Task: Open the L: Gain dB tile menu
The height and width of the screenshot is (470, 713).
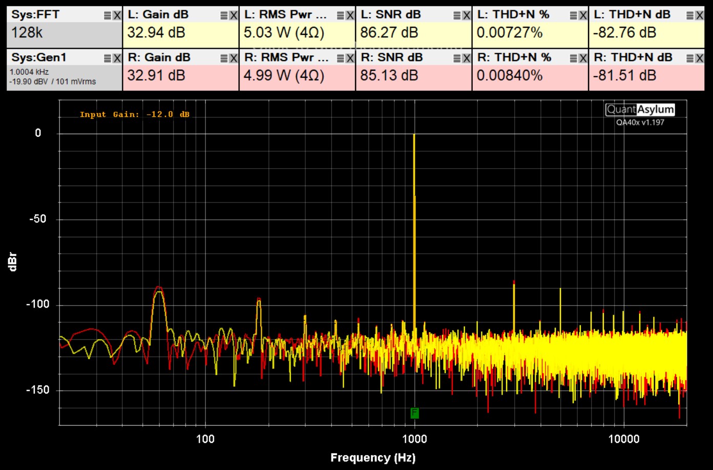Action: click(224, 15)
